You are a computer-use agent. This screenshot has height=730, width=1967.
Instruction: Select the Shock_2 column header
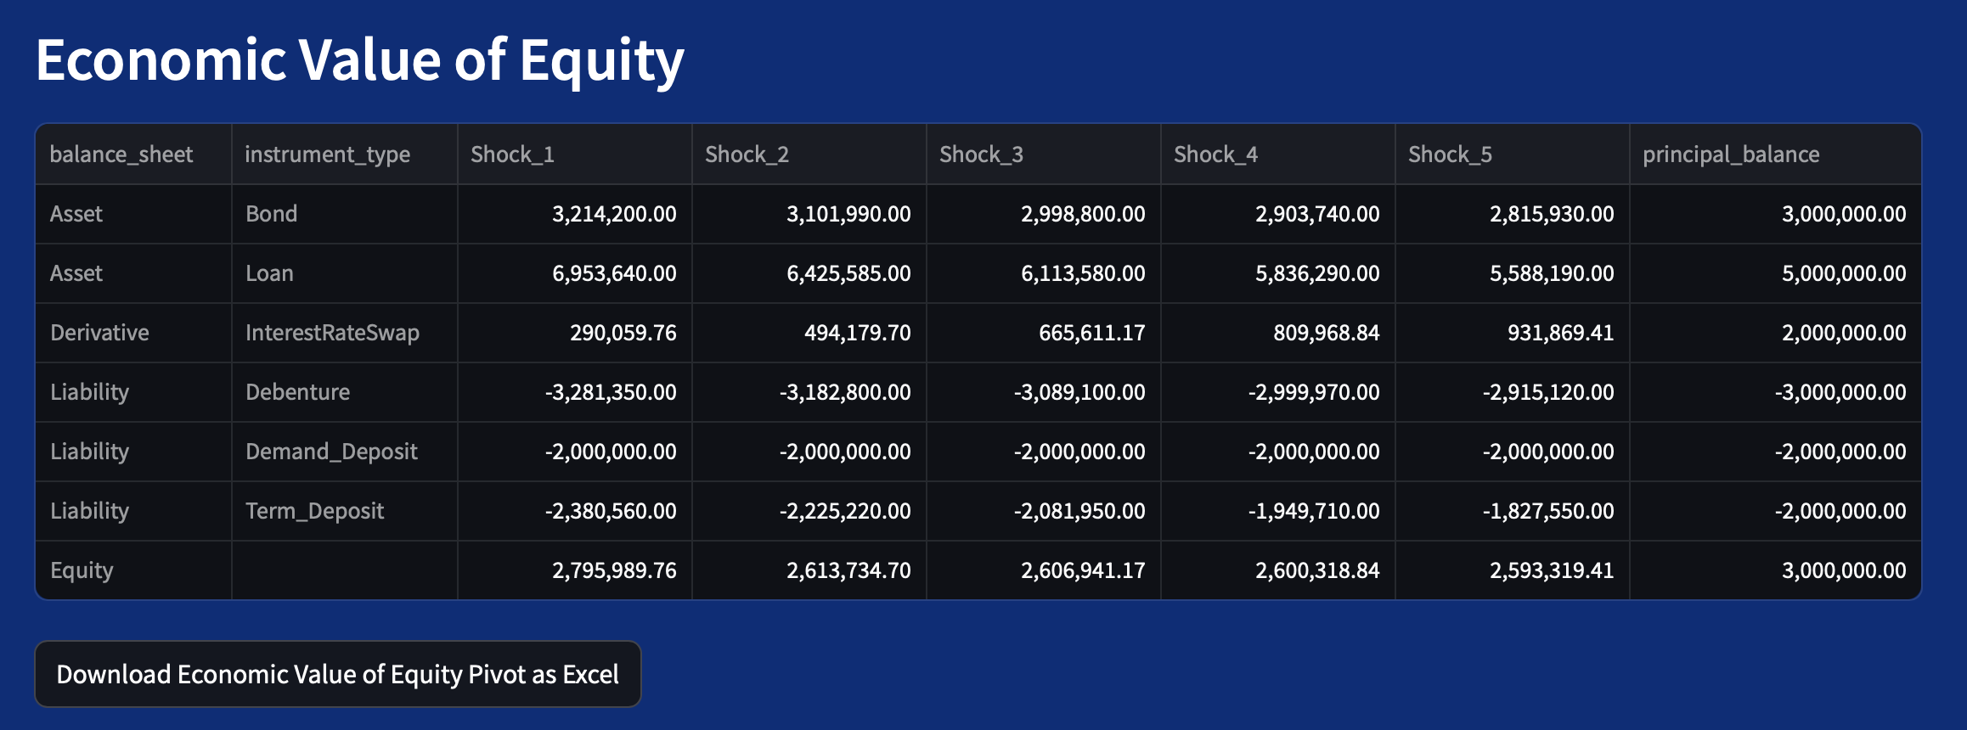(747, 154)
